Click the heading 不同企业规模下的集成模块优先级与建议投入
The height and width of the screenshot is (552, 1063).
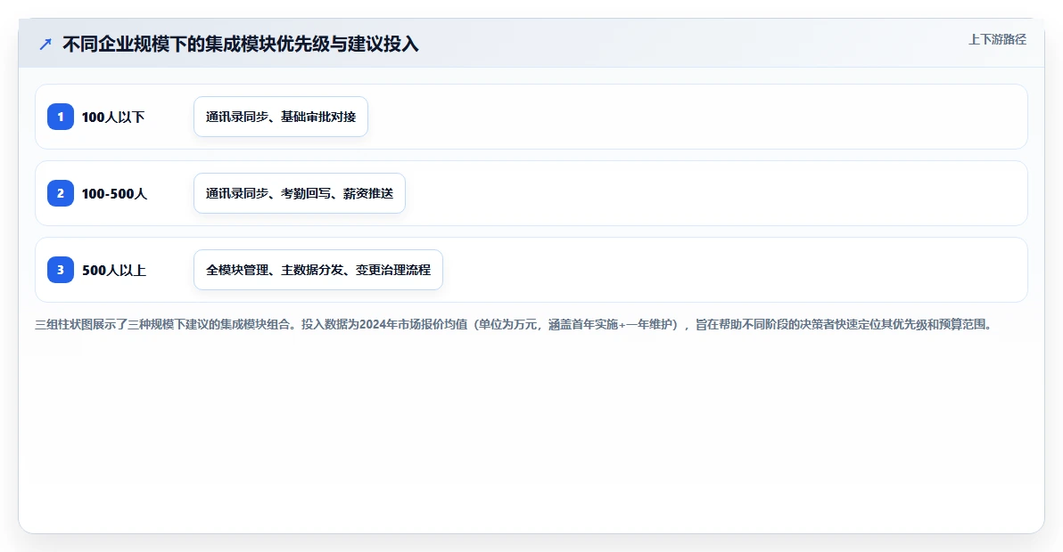(x=241, y=44)
